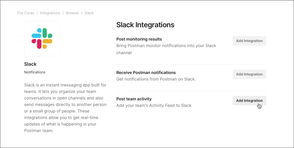Image resolution: width=294 pixels, height=148 pixels.
Task: Add the Receive Postman notifications integration
Action: (249, 74)
